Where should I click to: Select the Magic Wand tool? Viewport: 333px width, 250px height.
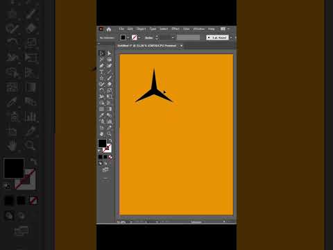pos(102,60)
